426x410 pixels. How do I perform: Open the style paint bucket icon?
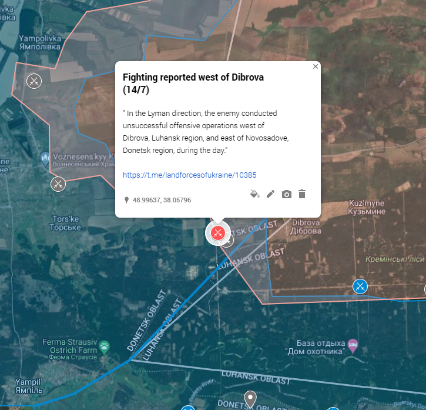pos(254,194)
